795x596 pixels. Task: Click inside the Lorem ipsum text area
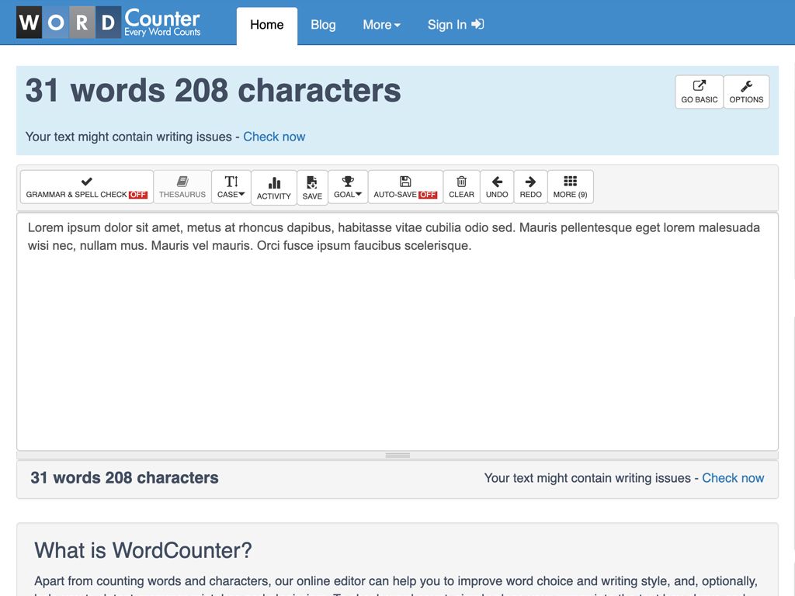point(397,332)
